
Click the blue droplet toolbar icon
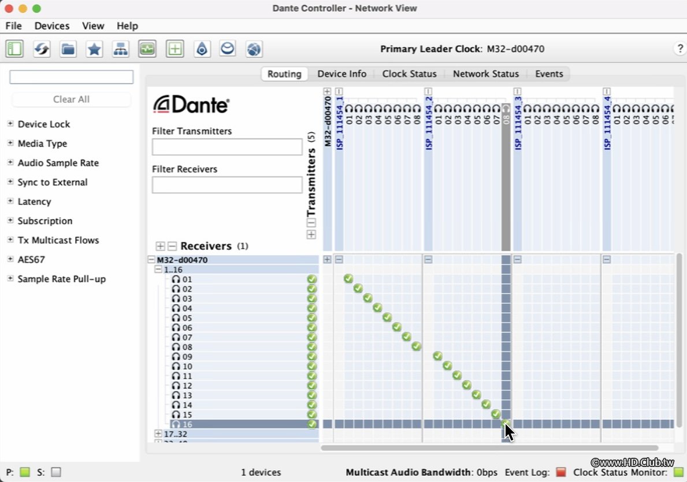[202, 48]
